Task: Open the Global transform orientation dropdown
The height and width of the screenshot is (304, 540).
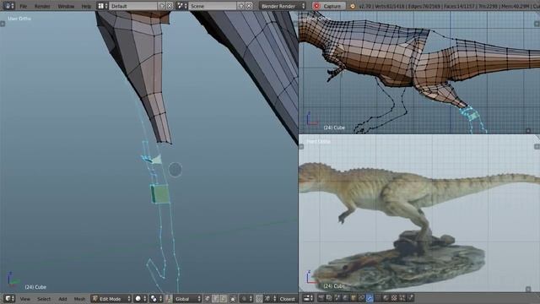Action: pos(187,298)
